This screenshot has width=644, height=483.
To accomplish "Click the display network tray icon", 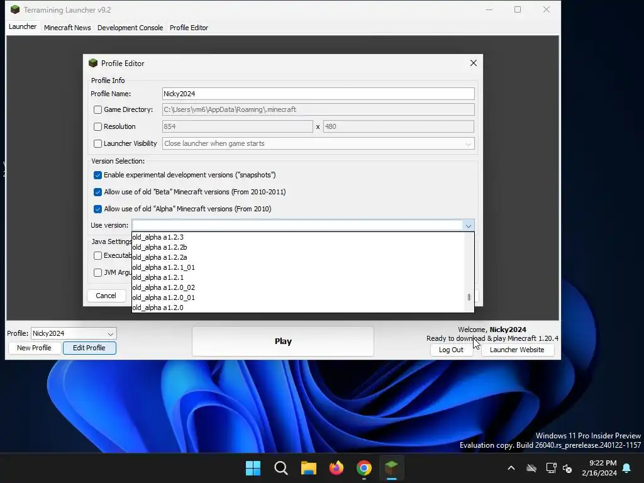I will pos(551,468).
